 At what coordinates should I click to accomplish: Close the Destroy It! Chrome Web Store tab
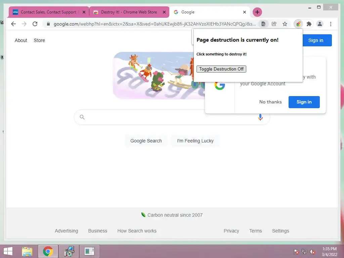[164, 12]
